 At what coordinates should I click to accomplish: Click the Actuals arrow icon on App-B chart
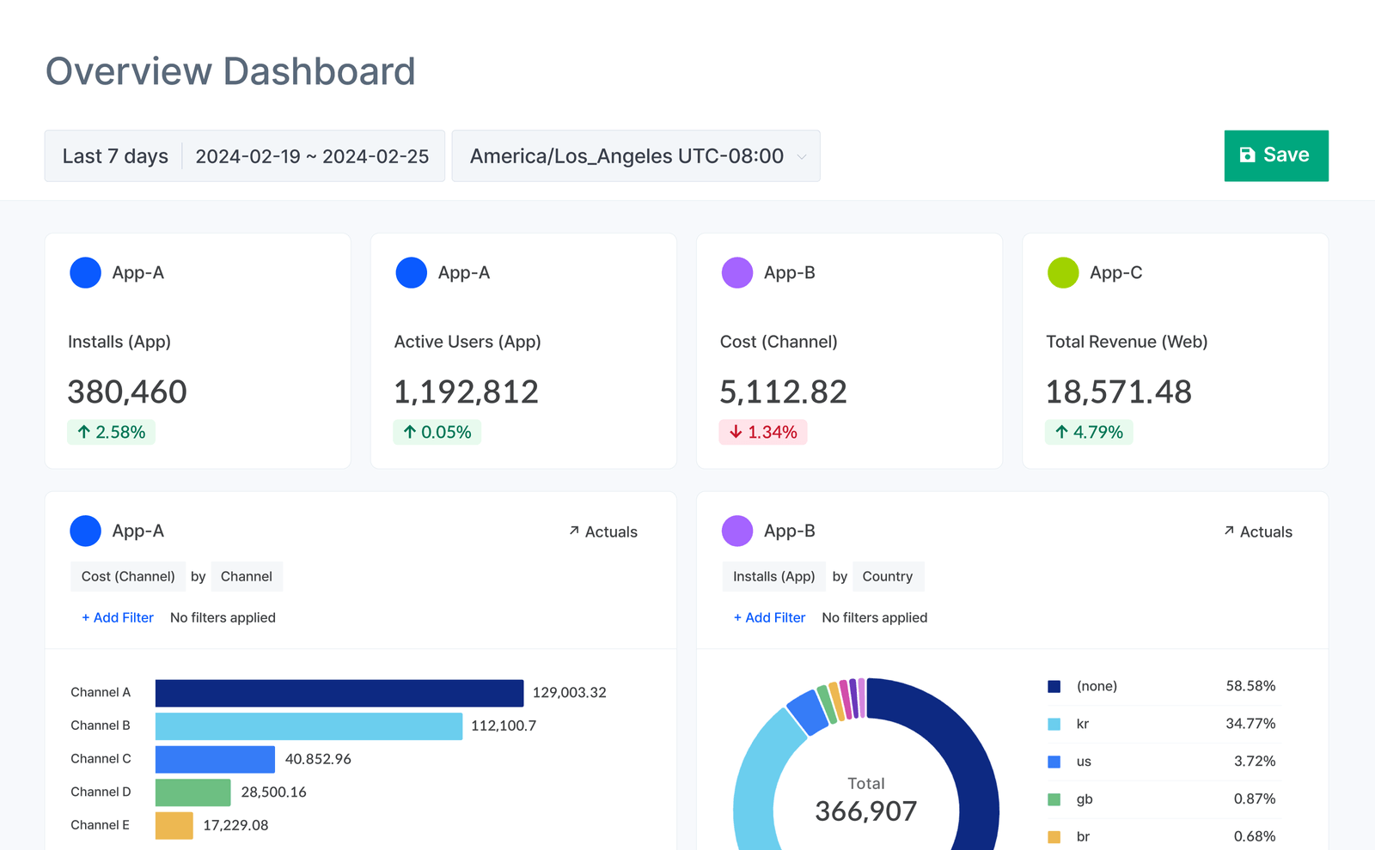click(1228, 531)
